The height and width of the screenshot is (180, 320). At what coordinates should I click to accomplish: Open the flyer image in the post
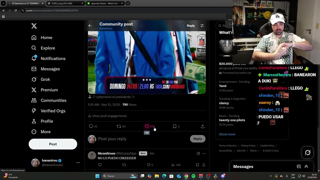[147, 62]
